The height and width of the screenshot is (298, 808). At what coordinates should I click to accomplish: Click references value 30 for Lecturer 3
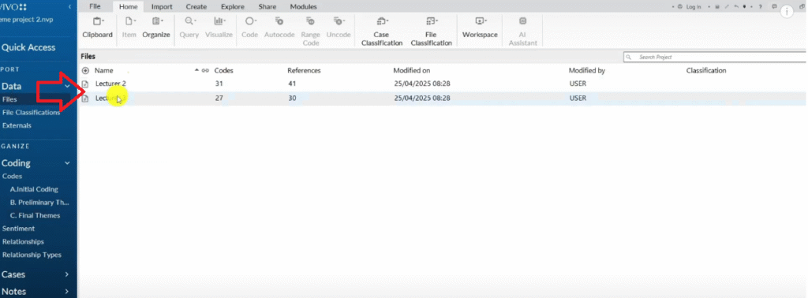pyautogui.click(x=292, y=98)
